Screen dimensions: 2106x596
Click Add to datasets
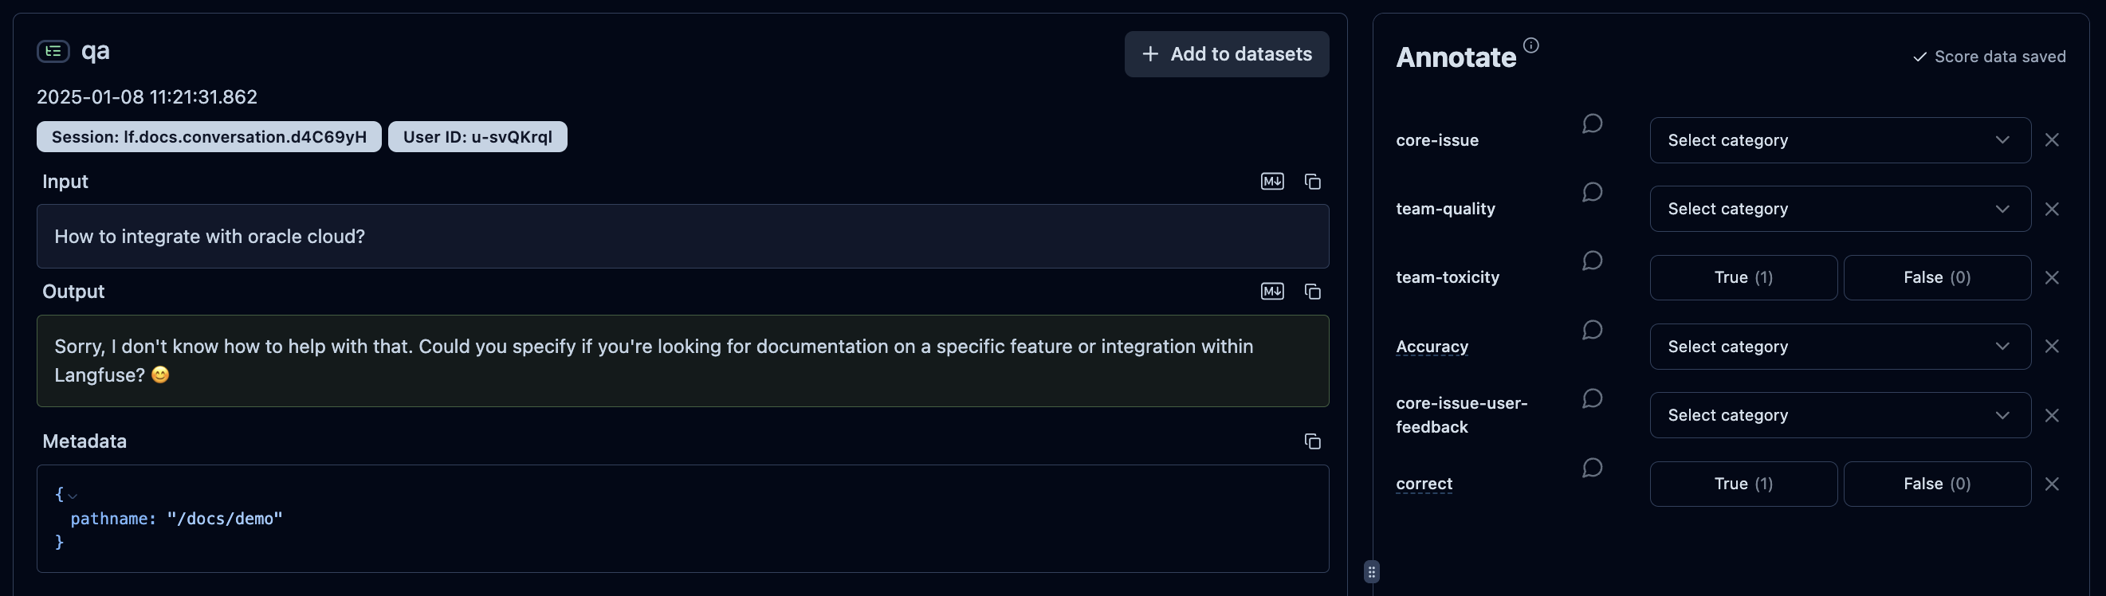(1226, 54)
